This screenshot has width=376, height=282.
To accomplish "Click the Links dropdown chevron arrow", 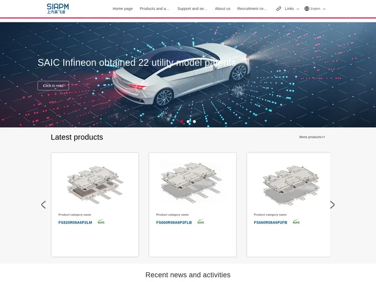I will tap(298, 9).
